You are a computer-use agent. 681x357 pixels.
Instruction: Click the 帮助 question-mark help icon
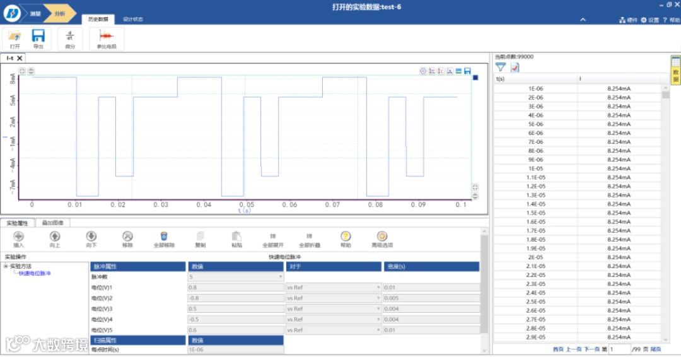[x=346, y=237]
